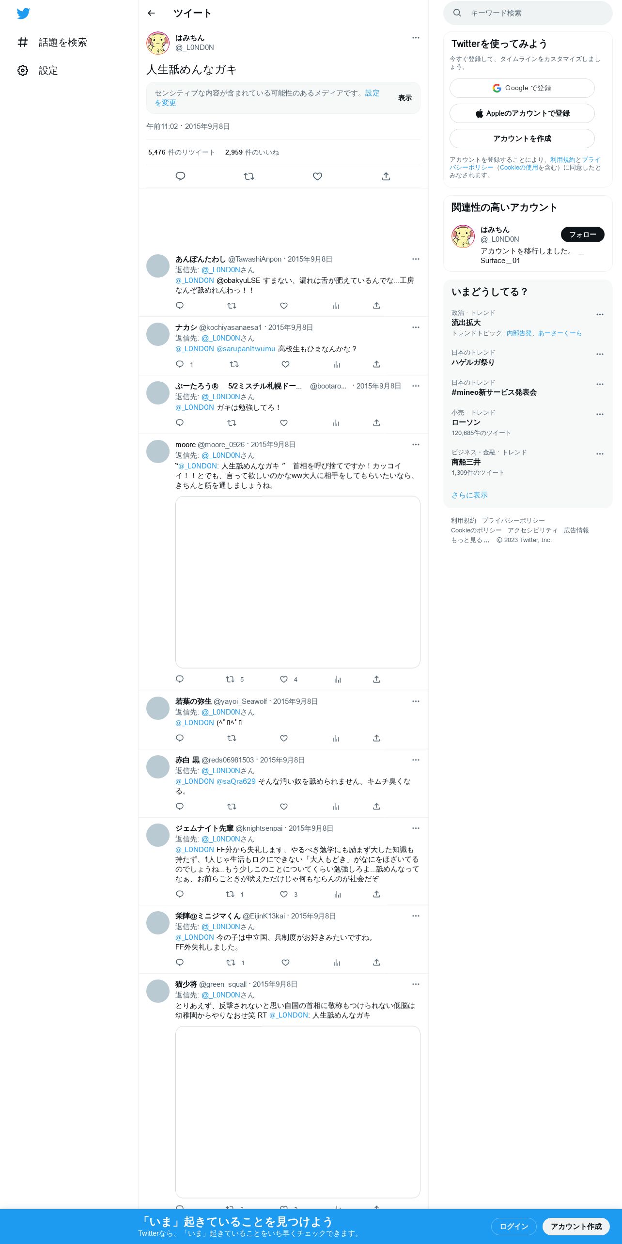
Task: Click 表示 to reveal sensitive media
Action: click(405, 98)
